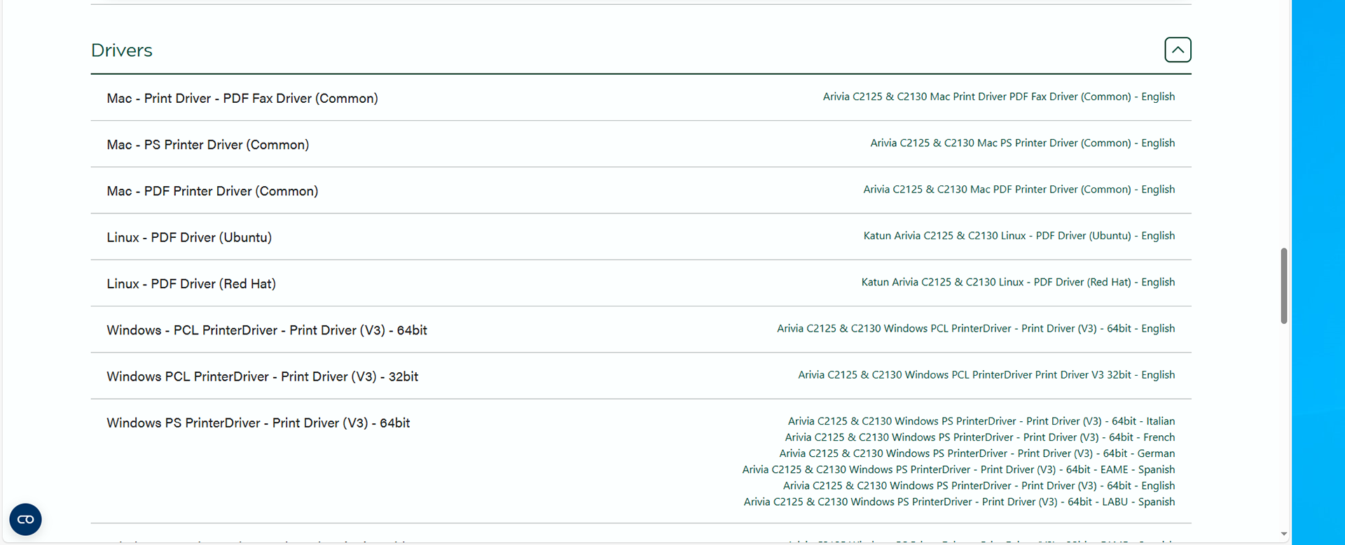Image resolution: width=1345 pixels, height=545 pixels.
Task: Select Windows - PCL PrinterDriver 64bit row title
Action: (267, 330)
